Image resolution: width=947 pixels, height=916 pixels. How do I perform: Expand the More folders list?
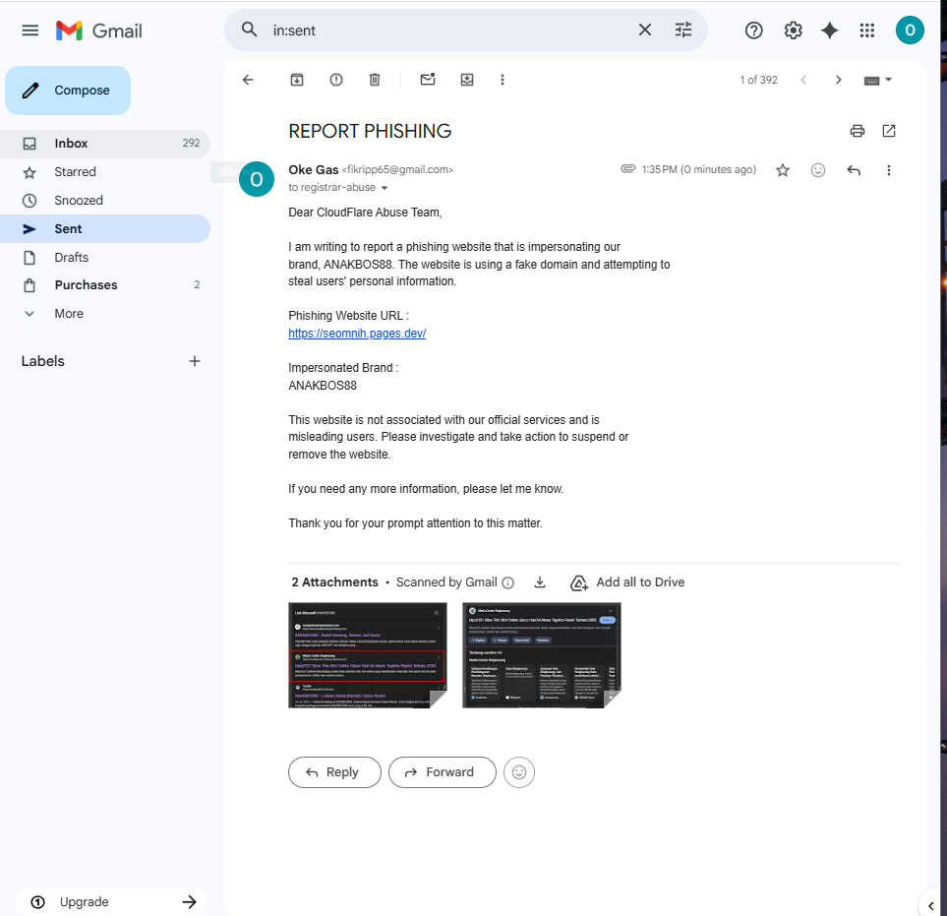coord(105,314)
